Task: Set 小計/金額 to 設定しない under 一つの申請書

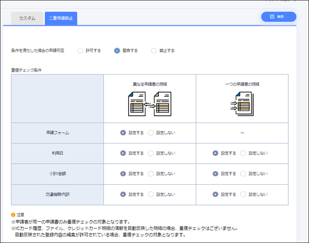Action: click(243, 174)
